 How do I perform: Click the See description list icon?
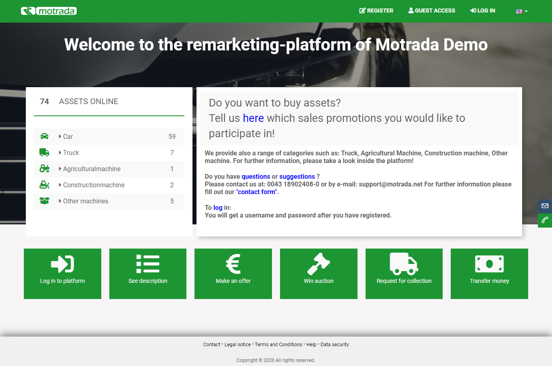148,264
